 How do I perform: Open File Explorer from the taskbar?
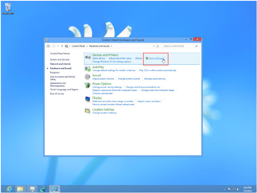click(20, 189)
